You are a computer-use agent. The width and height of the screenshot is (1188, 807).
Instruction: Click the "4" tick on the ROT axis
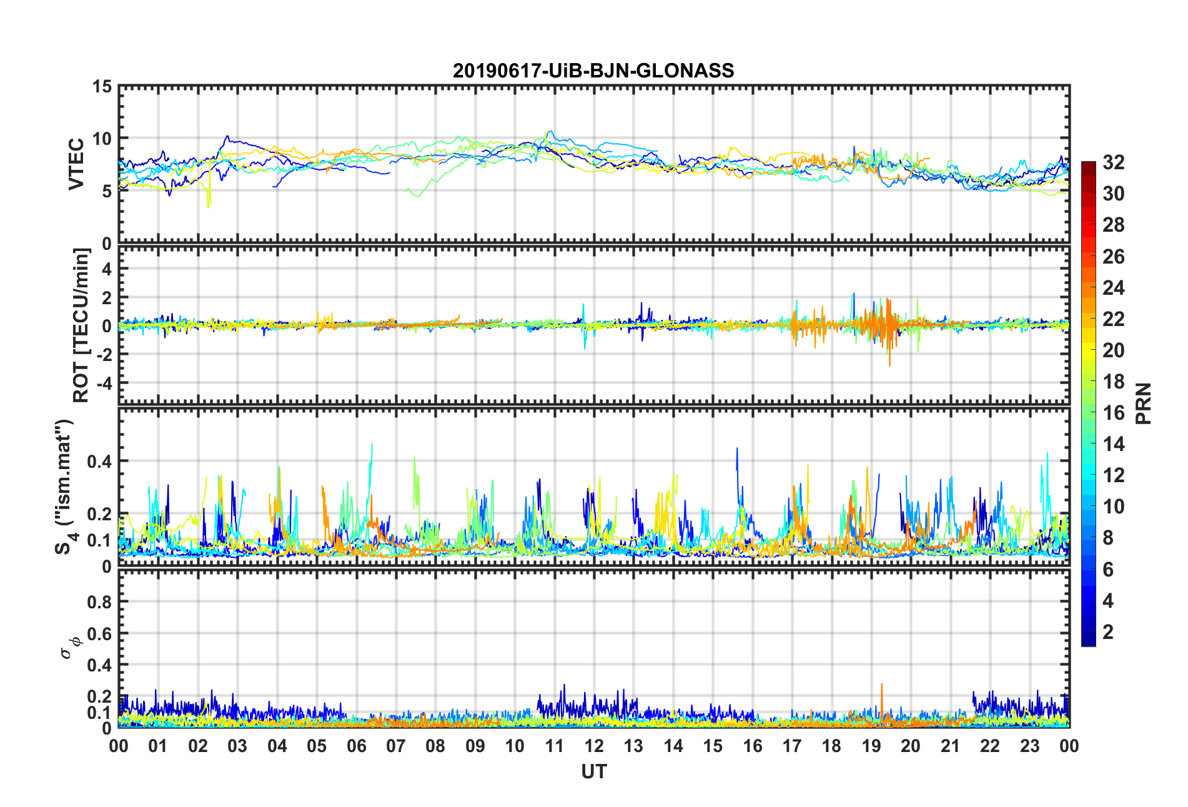pos(107,269)
